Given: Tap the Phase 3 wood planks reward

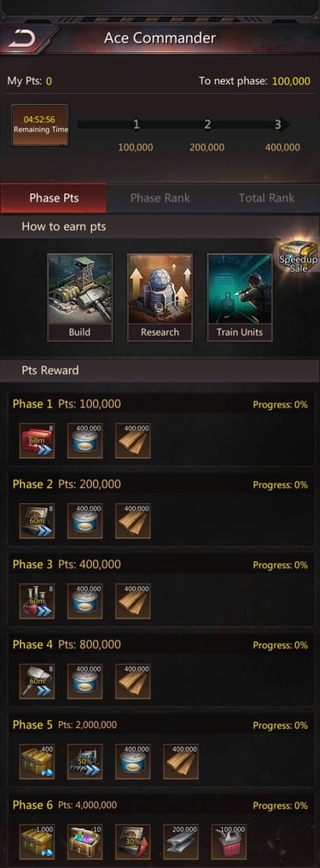Looking at the screenshot, I should (x=132, y=601).
